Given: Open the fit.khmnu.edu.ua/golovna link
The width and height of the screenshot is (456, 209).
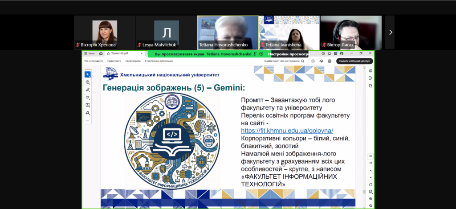Looking at the screenshot, I should [287, 131].
